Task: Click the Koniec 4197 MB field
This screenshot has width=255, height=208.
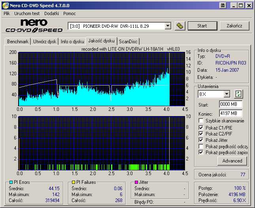Action: pos(230,113)
